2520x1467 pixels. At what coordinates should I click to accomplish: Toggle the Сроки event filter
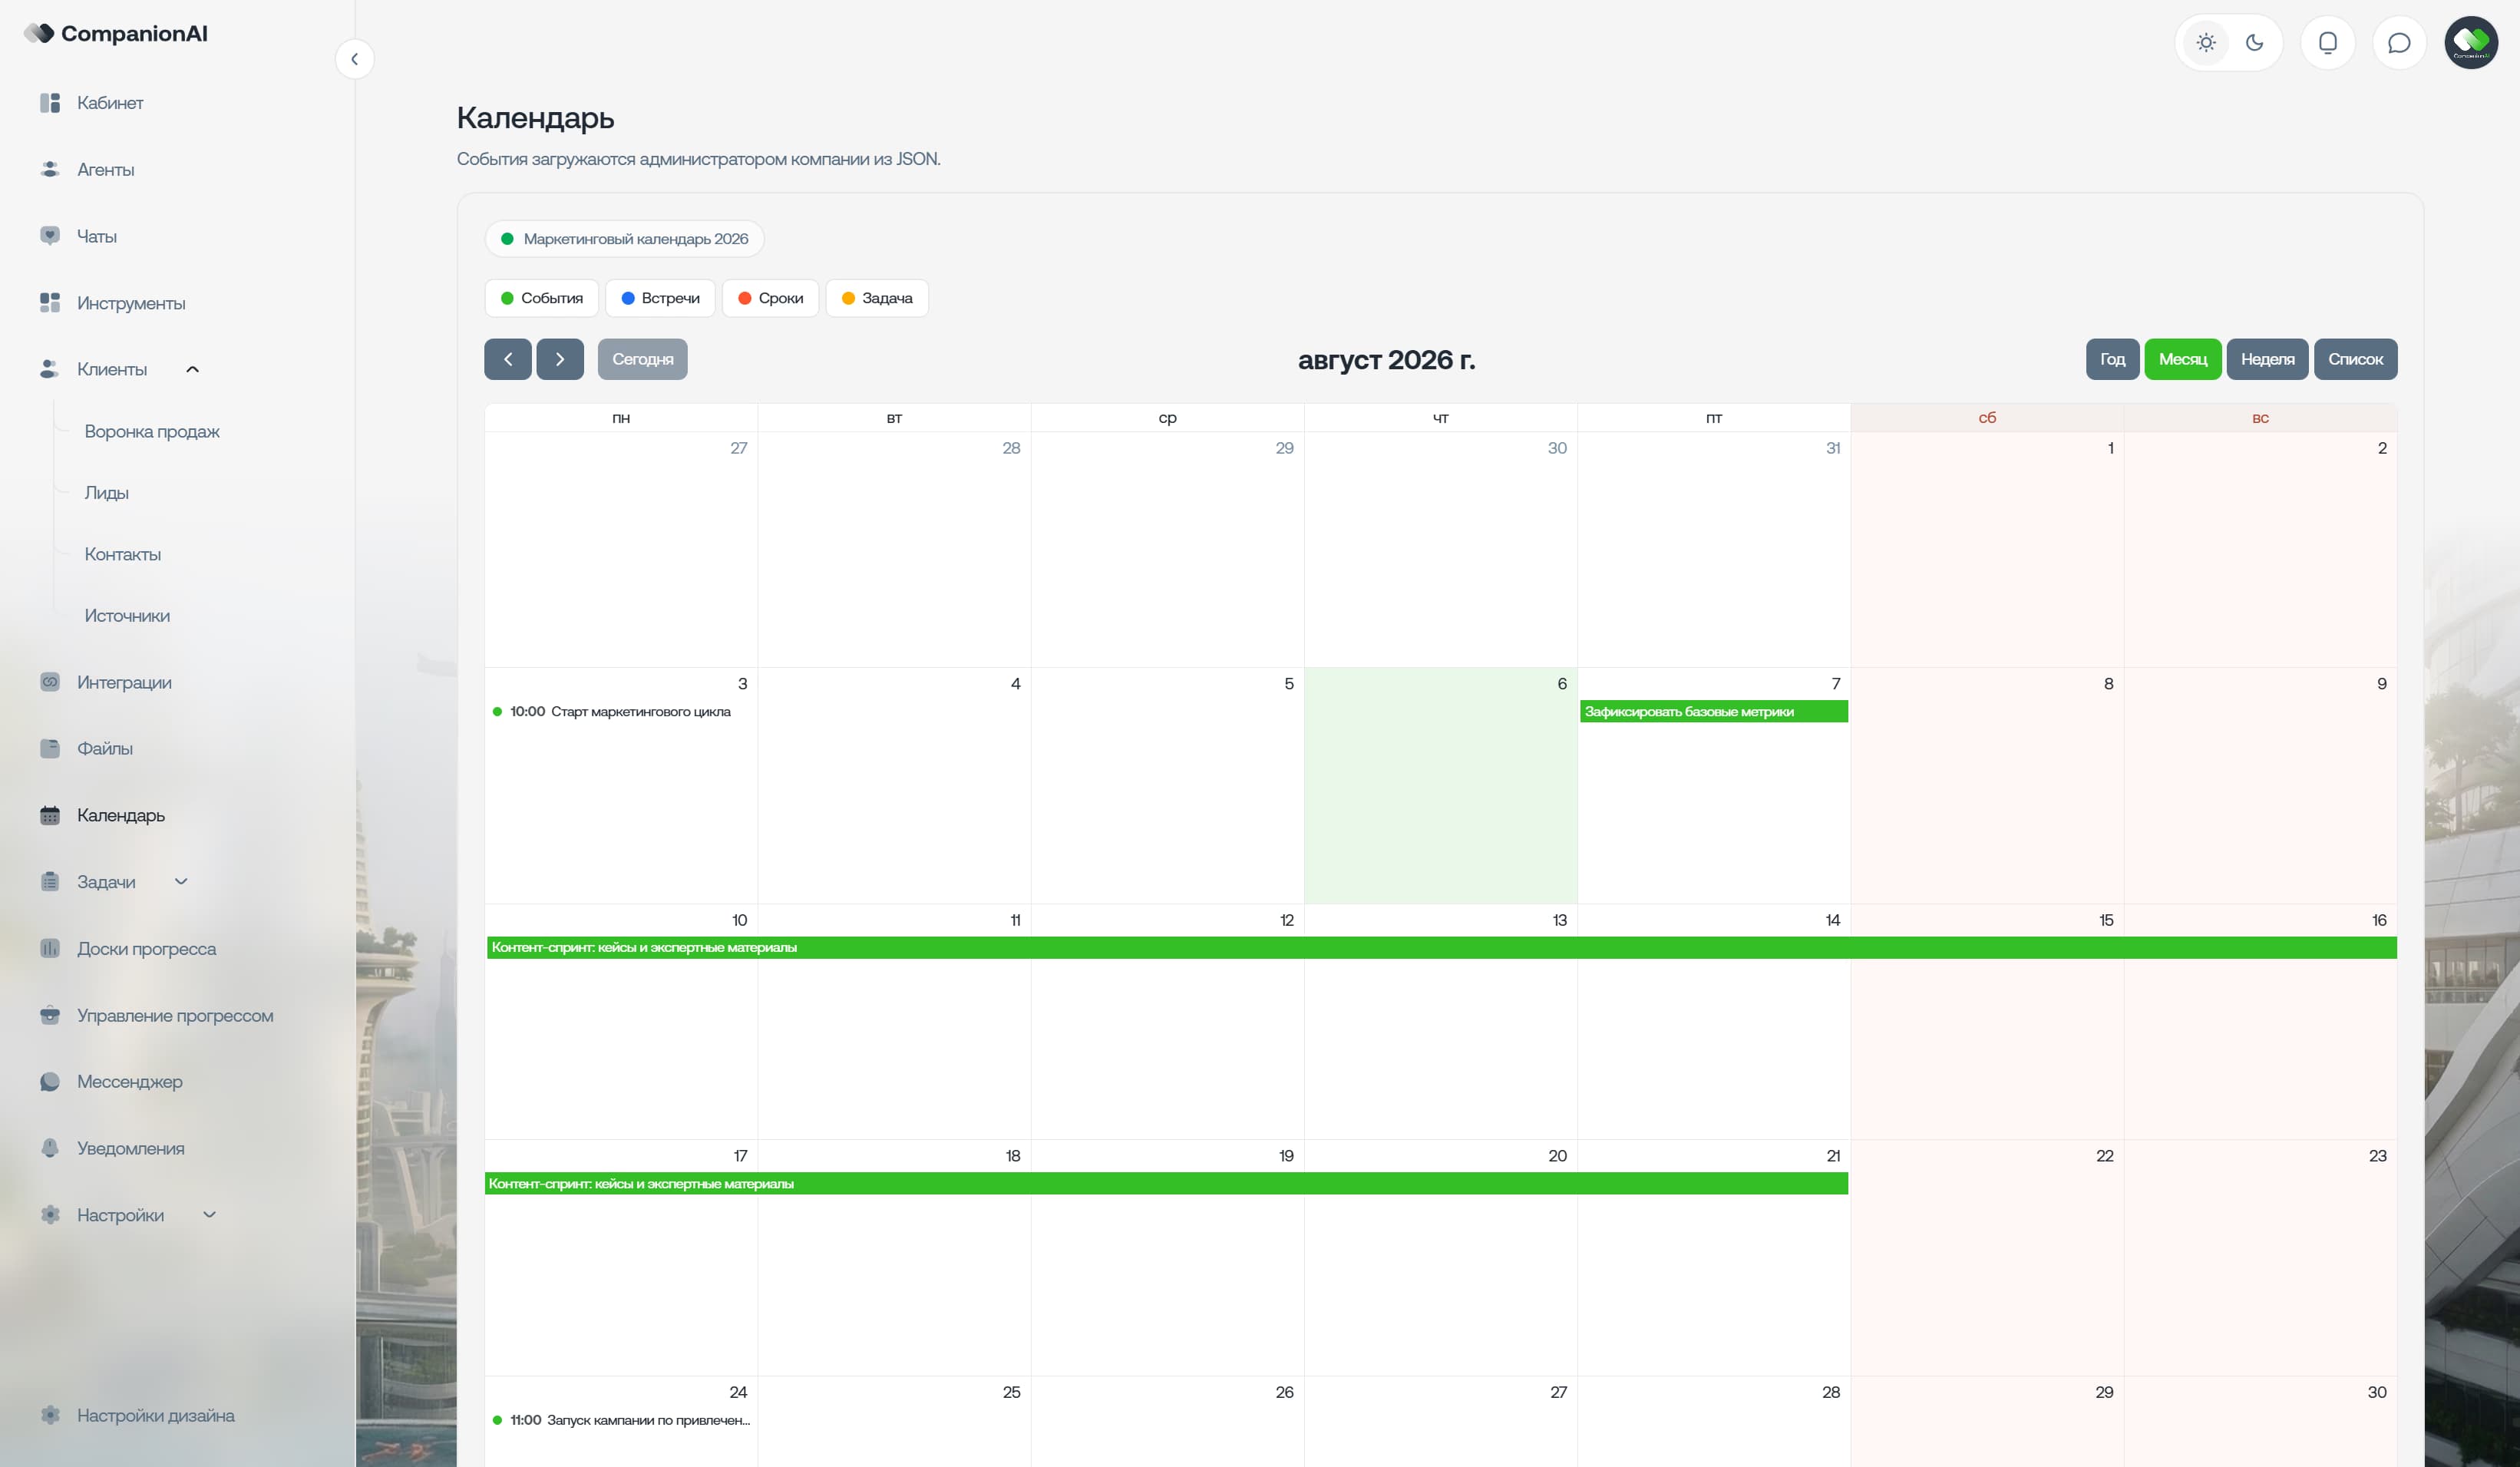[771, 298]
